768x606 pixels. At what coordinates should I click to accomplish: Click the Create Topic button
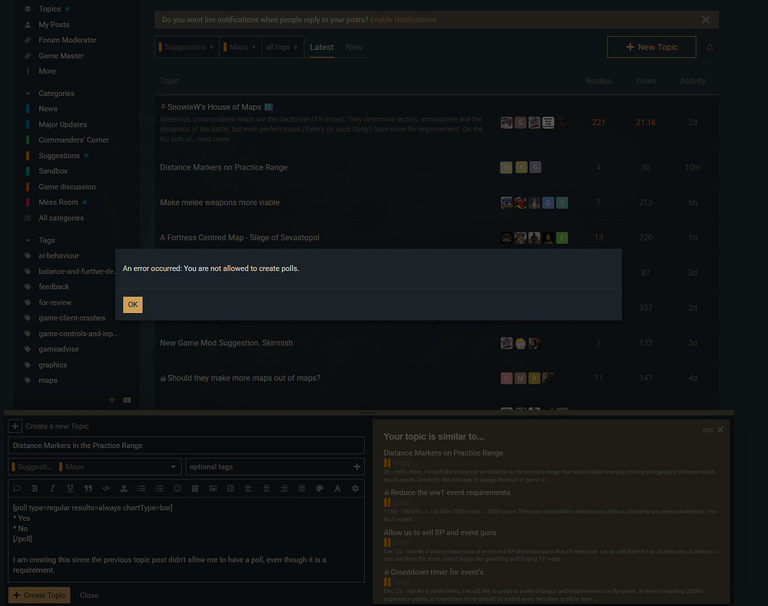[39, 595]
